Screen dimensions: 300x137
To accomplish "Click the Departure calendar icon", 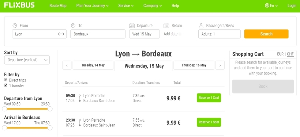I will point(132,26).
